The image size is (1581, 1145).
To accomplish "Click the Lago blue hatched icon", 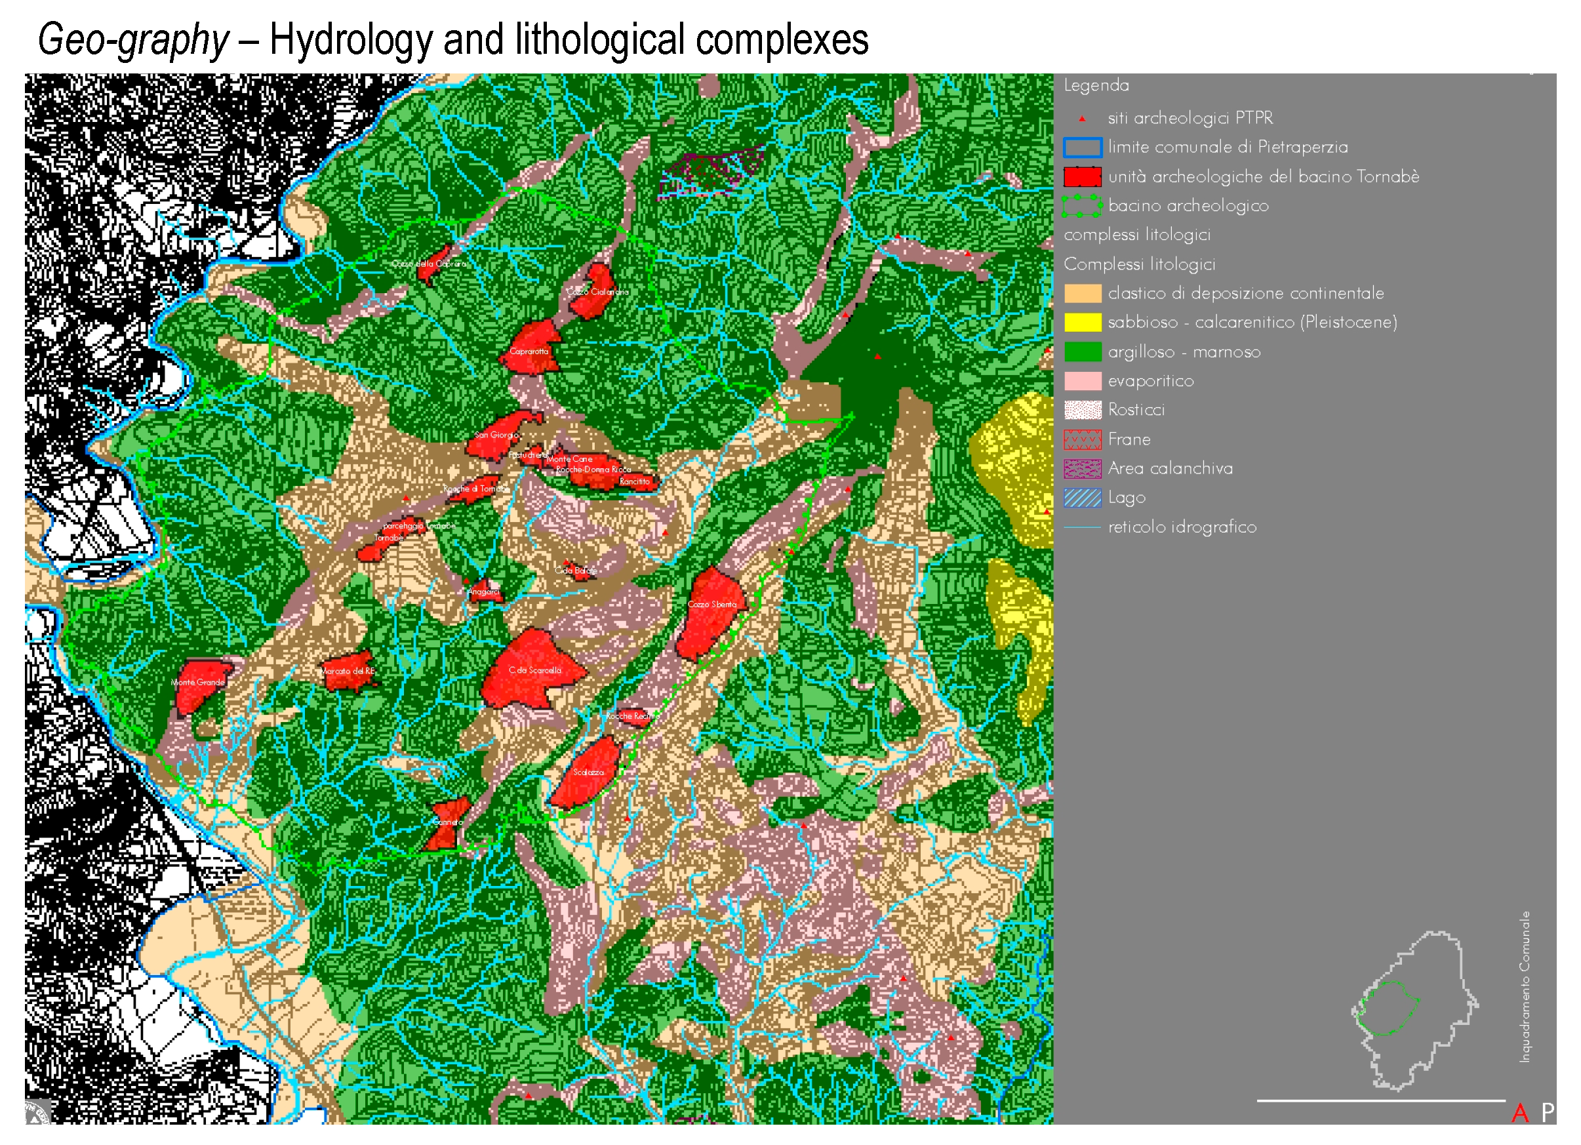I will tap(1082, 498).
